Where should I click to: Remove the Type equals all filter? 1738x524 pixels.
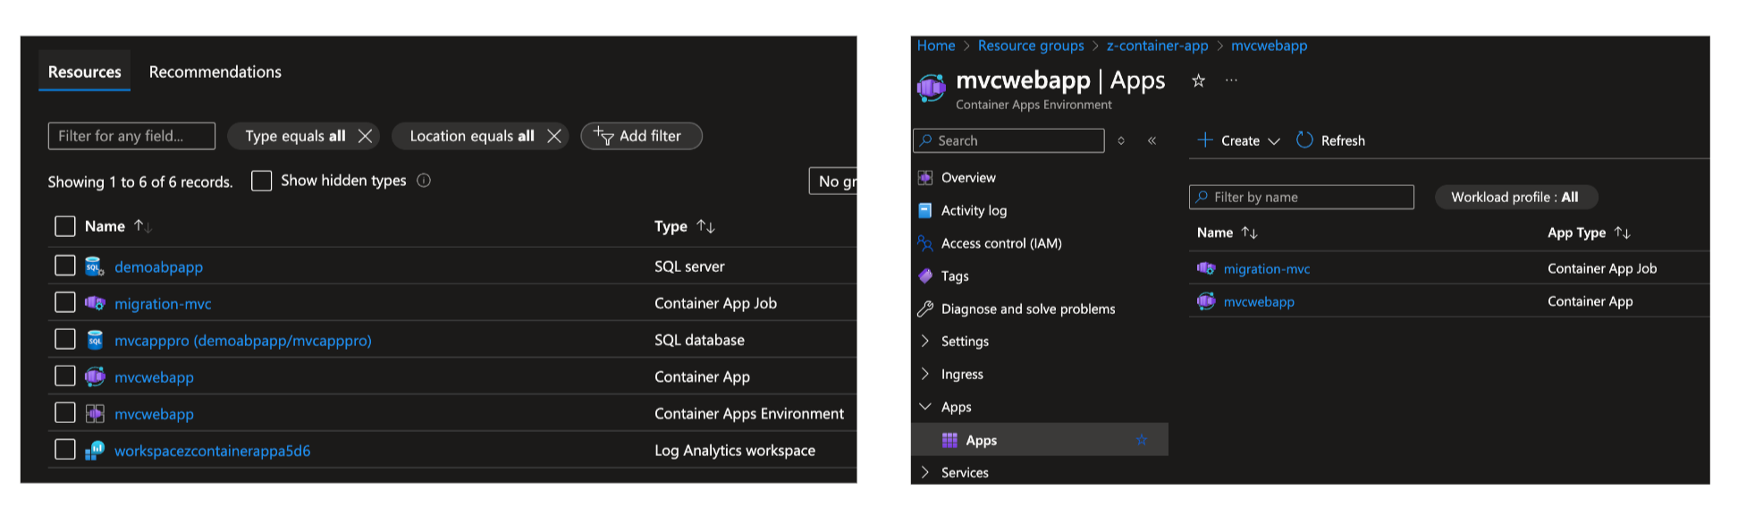pos(365,136)
